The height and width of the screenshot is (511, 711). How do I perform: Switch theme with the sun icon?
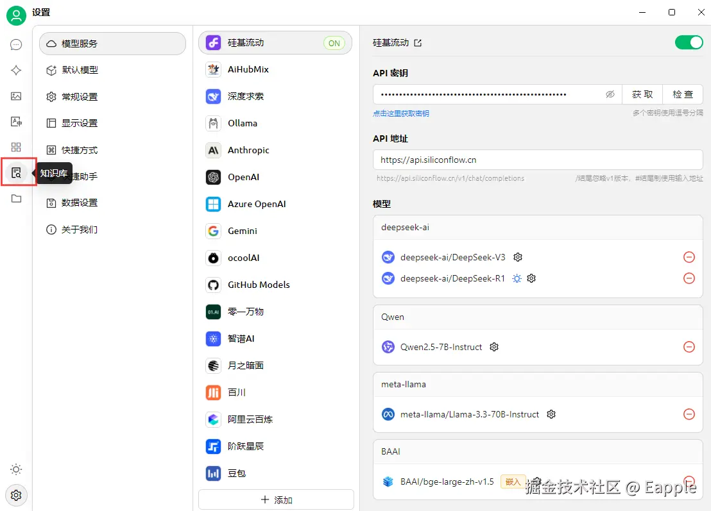[16, 469]
